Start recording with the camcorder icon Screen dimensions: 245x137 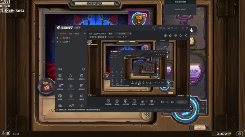163,102
